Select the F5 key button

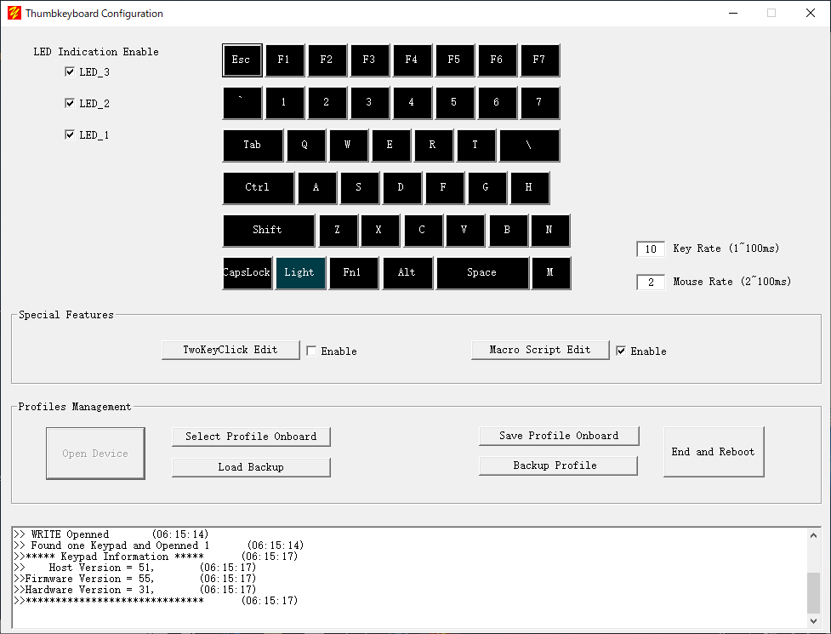pyautogui.click(x=455, y=60)
